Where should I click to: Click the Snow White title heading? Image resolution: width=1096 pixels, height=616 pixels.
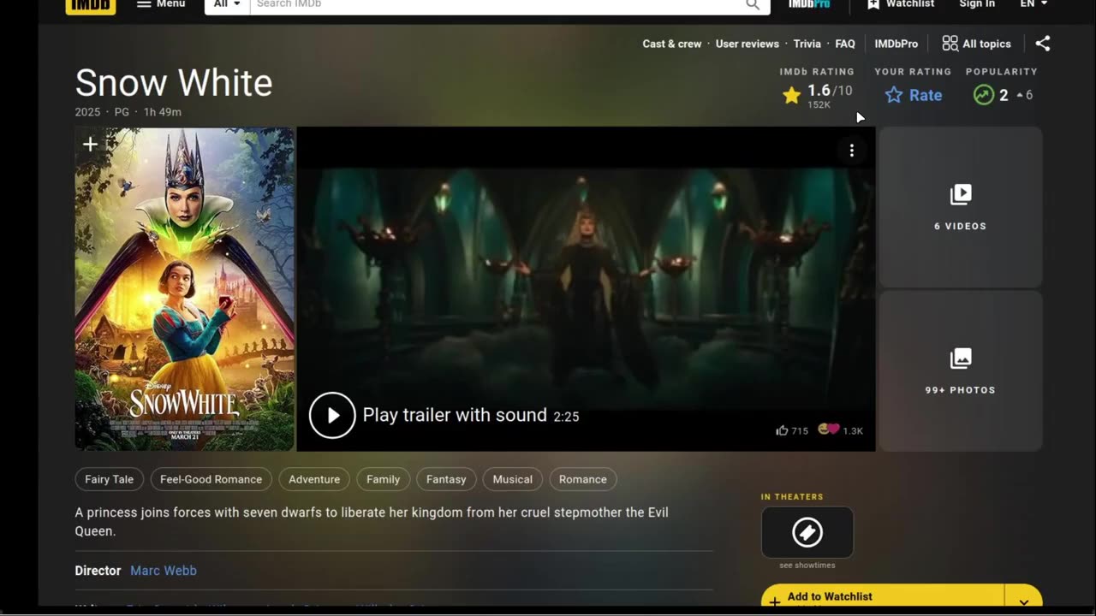[x=174, y=83]
